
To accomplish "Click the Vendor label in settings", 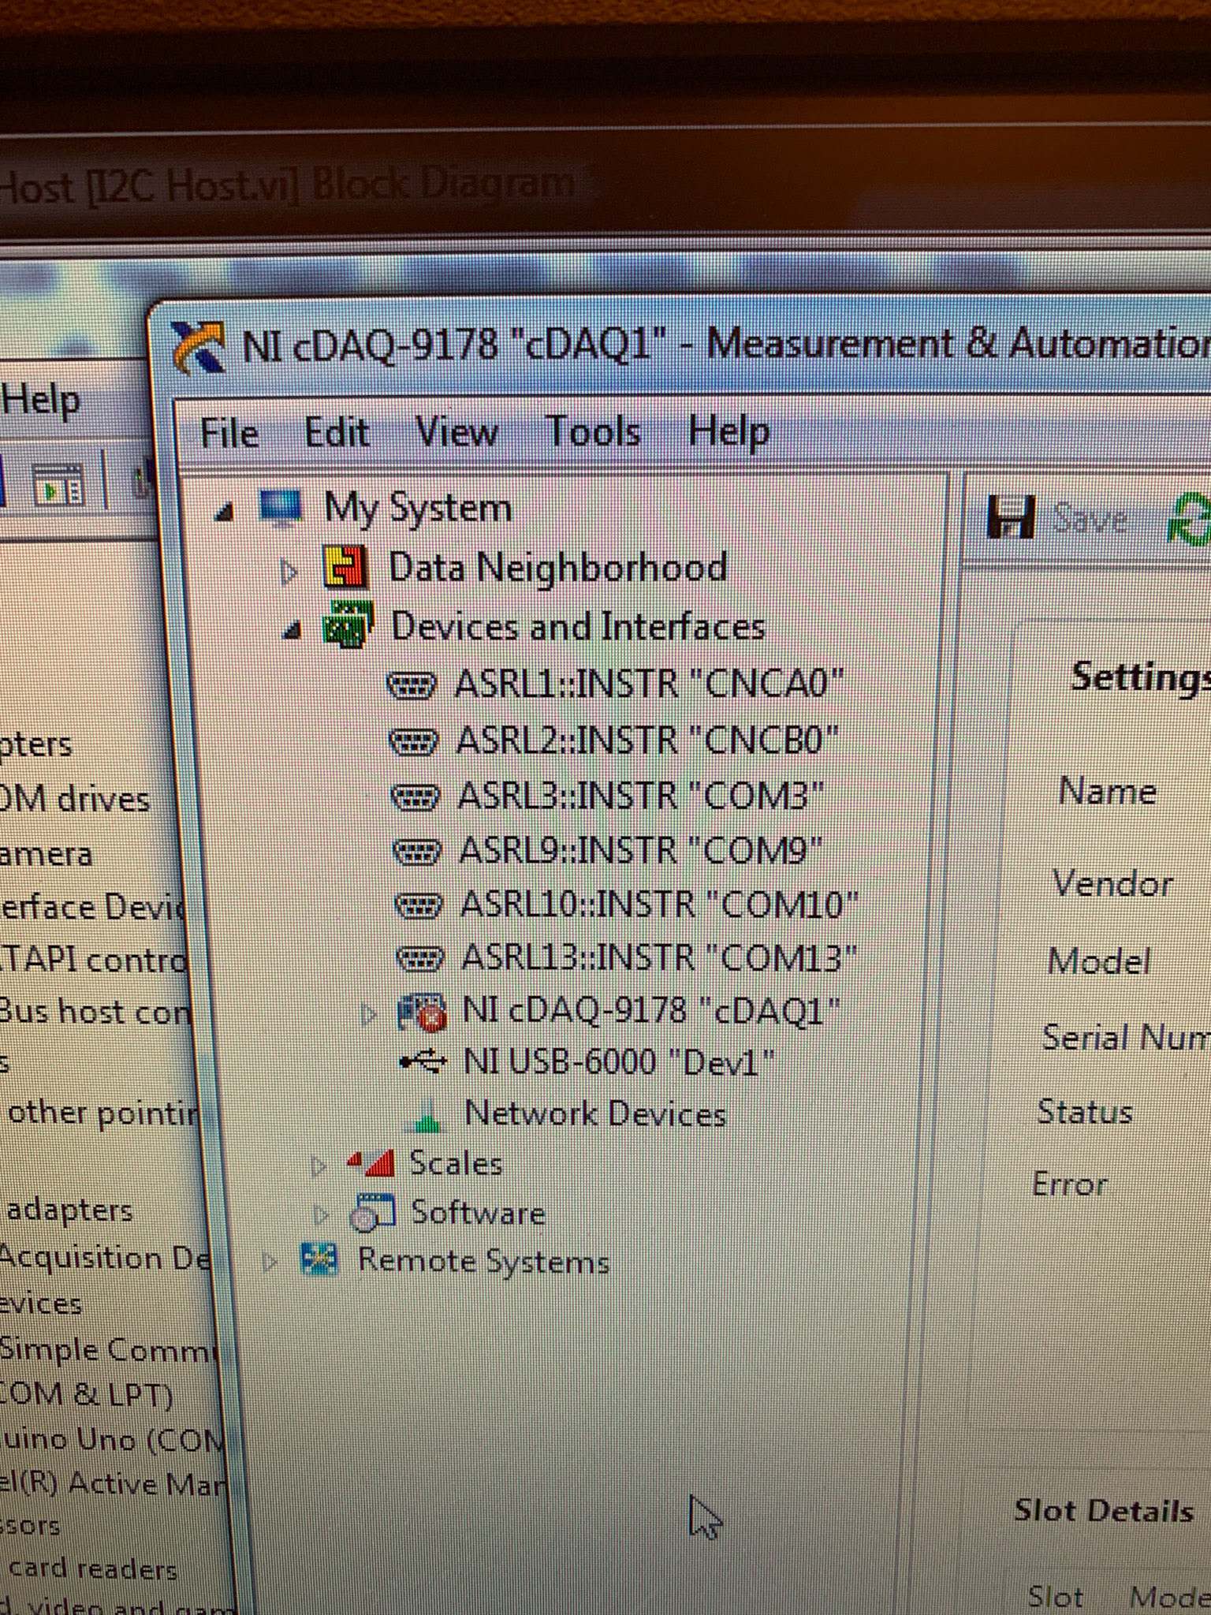I will [x=1112, y=883].
